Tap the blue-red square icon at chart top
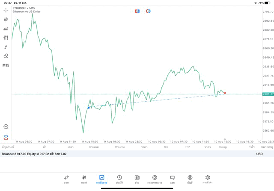This screenshot has width=274, height=191. tap(137, 11)
